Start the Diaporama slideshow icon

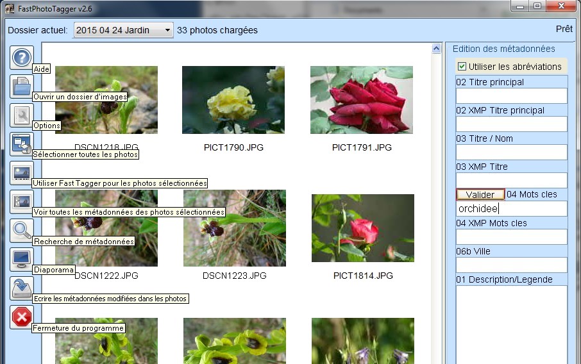coord(22,260)
